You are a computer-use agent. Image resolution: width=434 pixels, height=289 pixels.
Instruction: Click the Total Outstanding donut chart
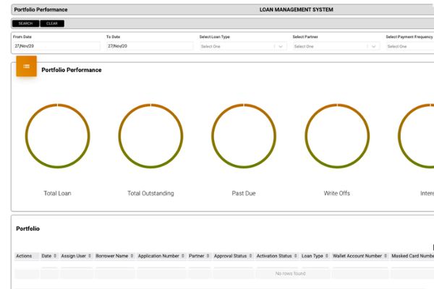(x=150, y=136)
